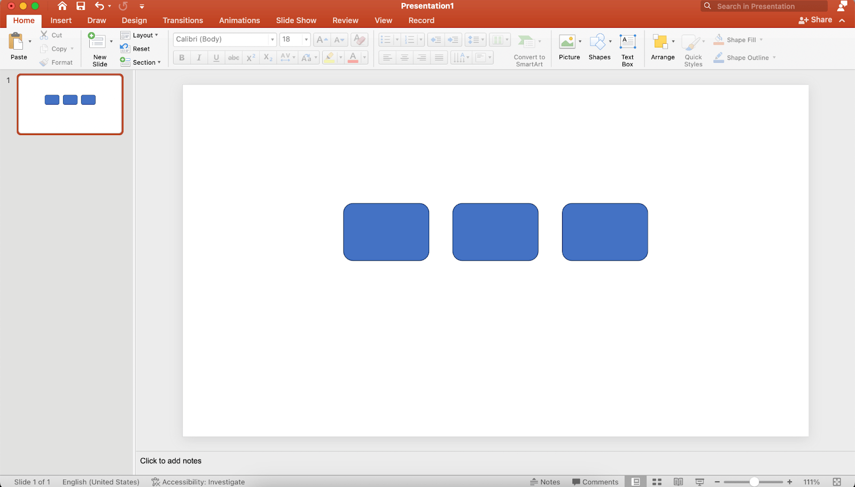
Task: Create a New Slide
Action: 99,48
